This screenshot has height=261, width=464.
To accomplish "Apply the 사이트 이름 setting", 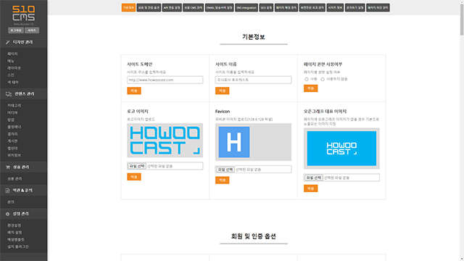I will pyautogui.click(x=223, y=91).
